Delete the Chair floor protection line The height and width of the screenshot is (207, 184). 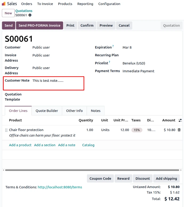(179, 130)
